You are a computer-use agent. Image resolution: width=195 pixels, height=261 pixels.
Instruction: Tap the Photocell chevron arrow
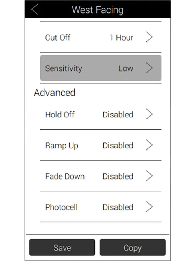(149, 207)
